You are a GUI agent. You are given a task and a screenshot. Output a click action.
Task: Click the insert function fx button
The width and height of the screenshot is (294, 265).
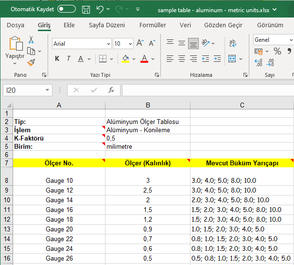point(111,90)
